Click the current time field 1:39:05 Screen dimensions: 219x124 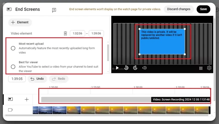pyautogui.click(x=17, y=79)
